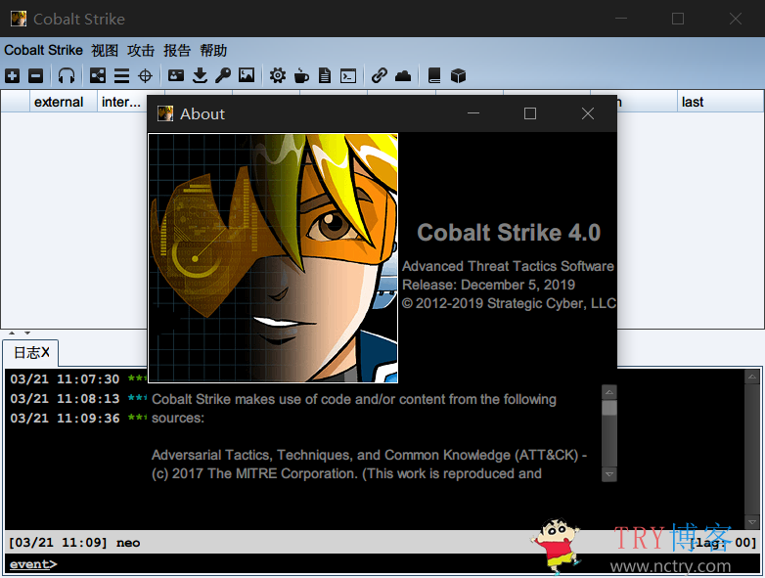Click the neo username in status bar
Screen dimensions: 765x578
click(x=128, y=543)
